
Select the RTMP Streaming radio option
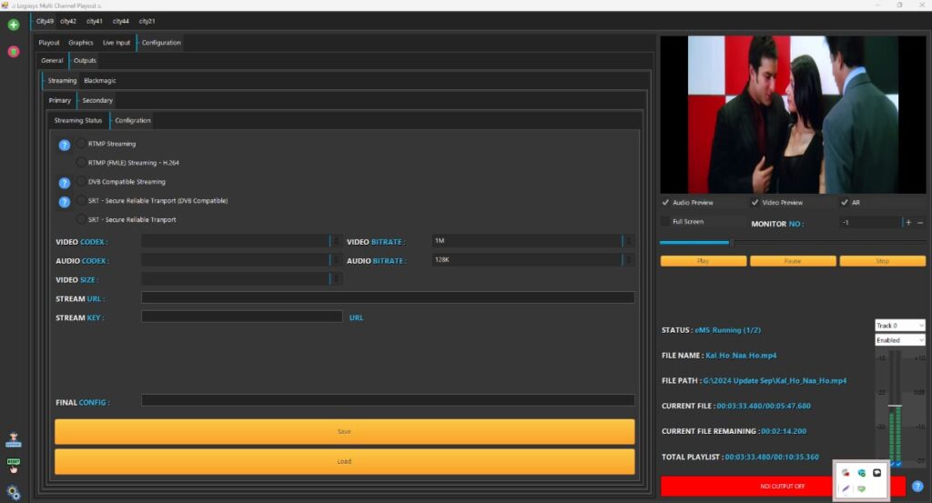tap(81, 143)
